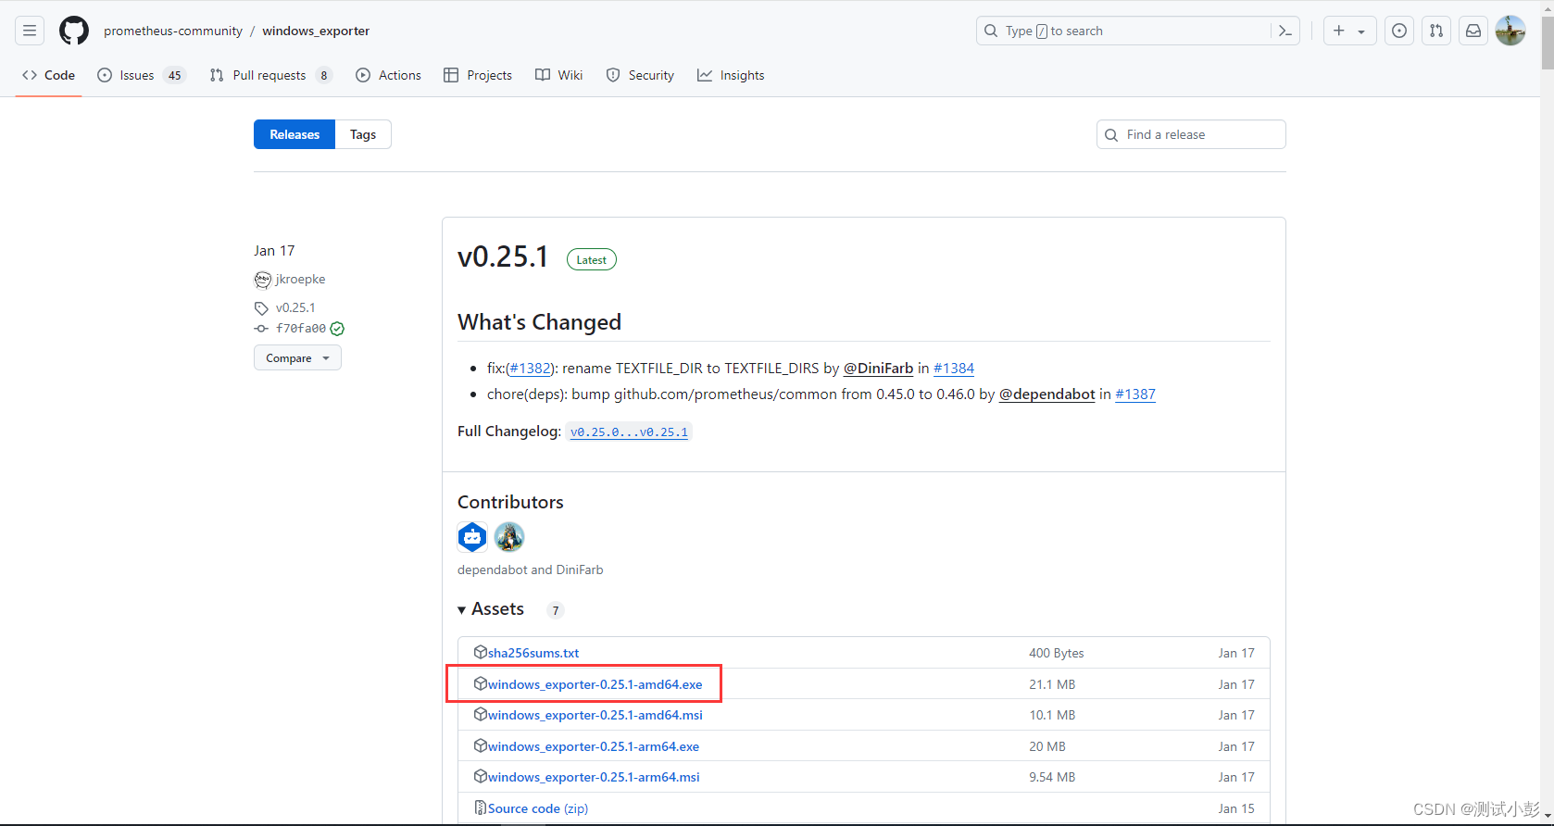Image resolution: width=1554 pixels, height=826 pixels.
Task: Open the issues icon in header
Action: tap(1399, 31)
